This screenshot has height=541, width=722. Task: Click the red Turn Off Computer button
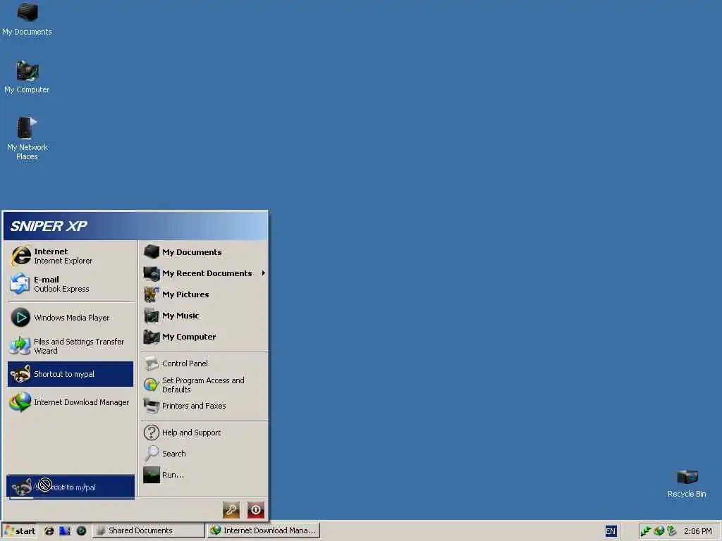click(x=256, y=510)
